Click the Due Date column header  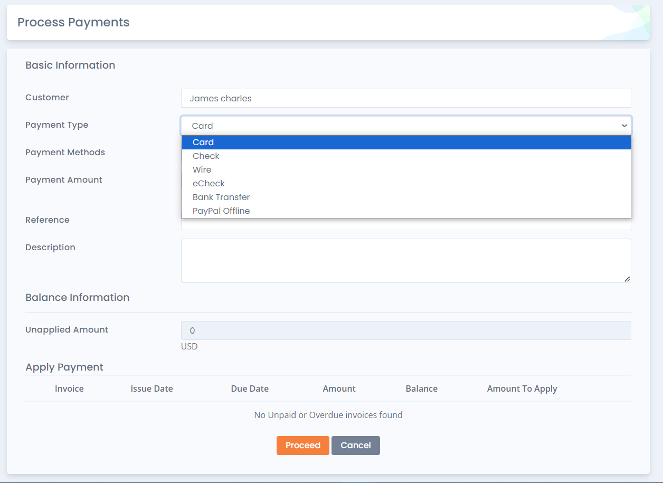tap(250, 389)
